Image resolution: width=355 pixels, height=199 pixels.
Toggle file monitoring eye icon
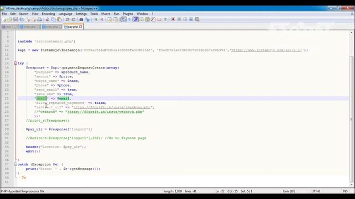tap(165, 20)
